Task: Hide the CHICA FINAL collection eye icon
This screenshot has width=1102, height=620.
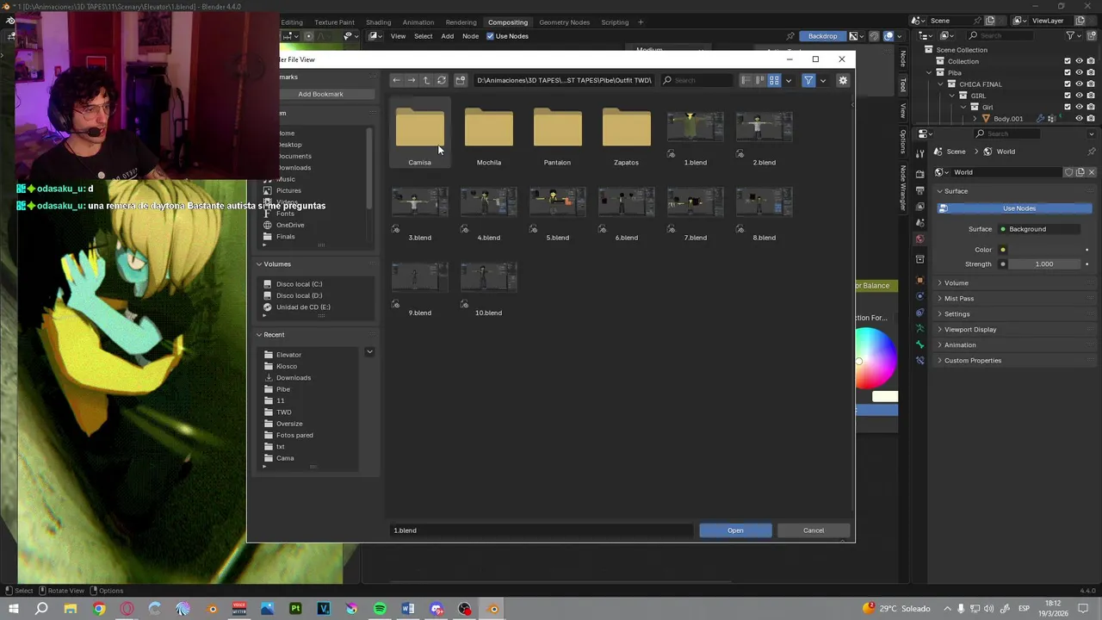Action: (1079, 84)
